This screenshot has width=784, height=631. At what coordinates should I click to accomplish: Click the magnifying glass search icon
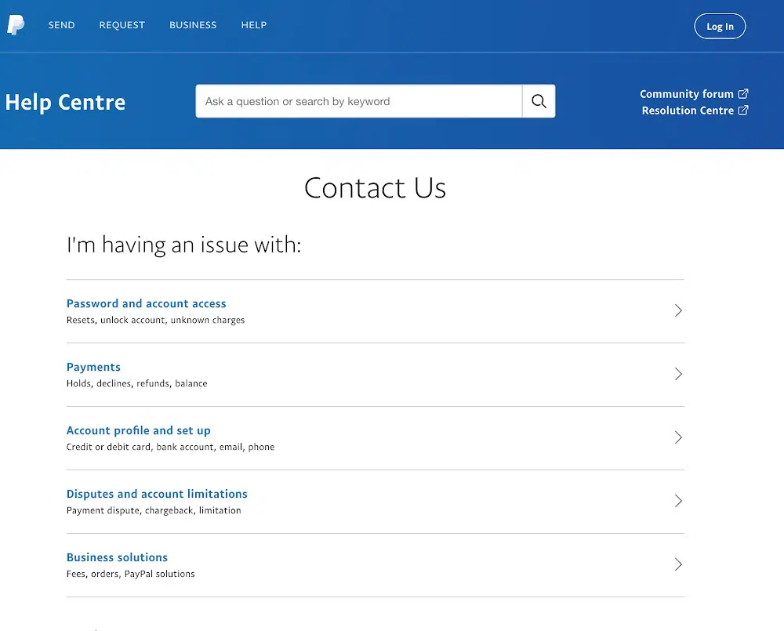(539, 101)
